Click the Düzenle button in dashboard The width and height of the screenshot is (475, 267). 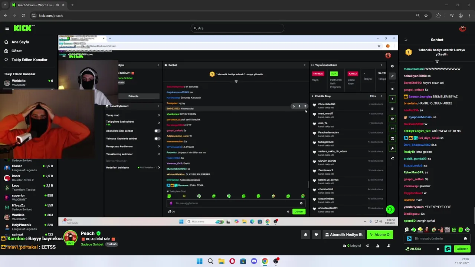[133, 96]
